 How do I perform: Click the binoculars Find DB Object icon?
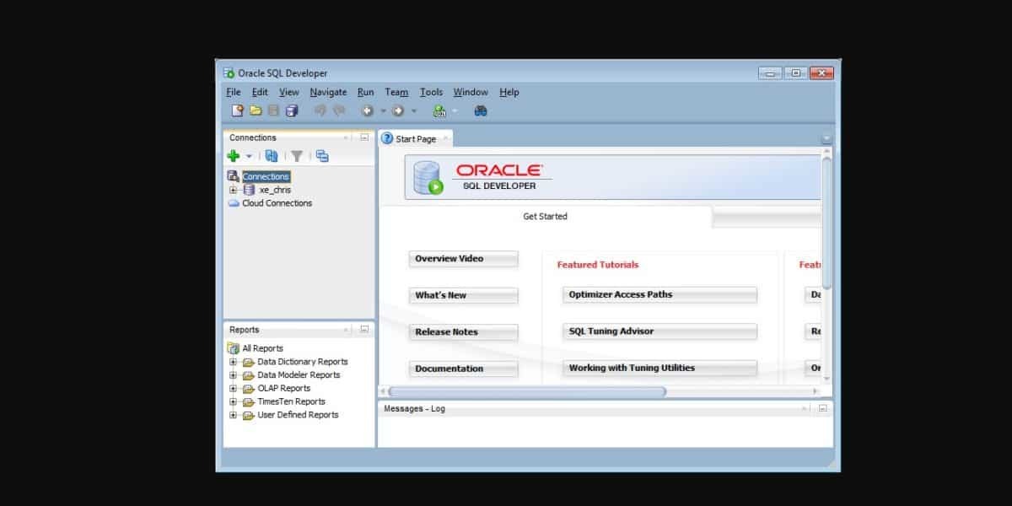click(481, 110)
